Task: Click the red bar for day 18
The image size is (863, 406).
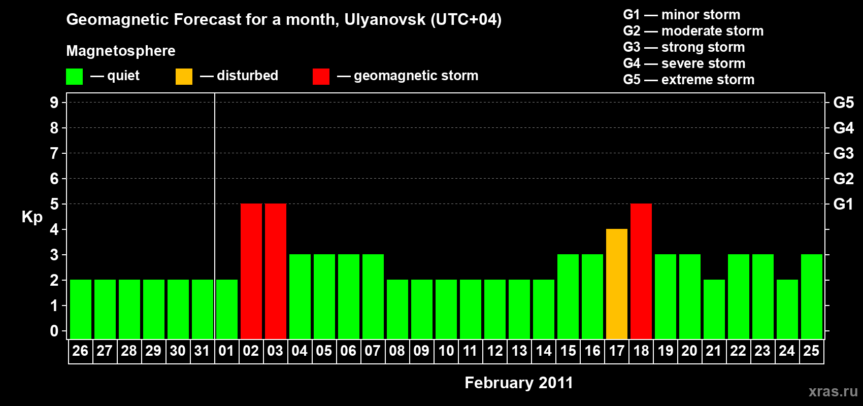Action: click(x=641, y=271)
